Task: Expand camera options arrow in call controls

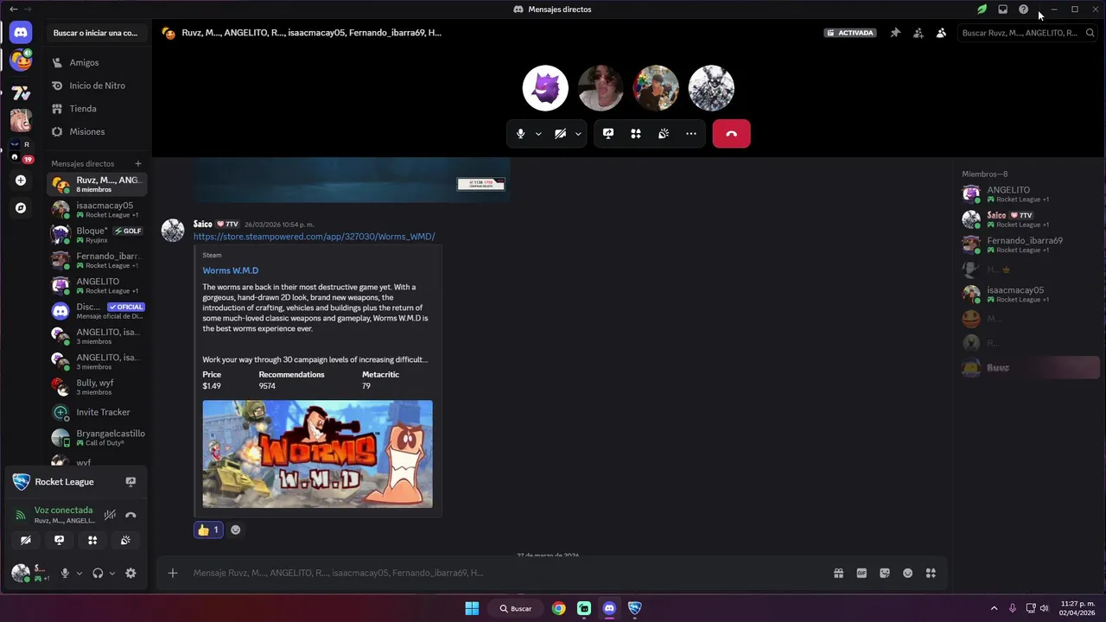Action: [x=578, y=134]
